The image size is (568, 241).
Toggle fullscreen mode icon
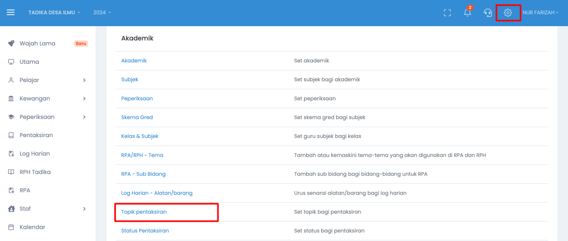(x=448, y=13)
